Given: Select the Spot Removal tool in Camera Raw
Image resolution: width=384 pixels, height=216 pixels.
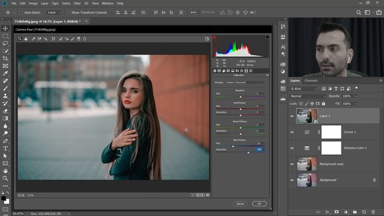Looking at the screenshot, I should click(x=61, y=39).
